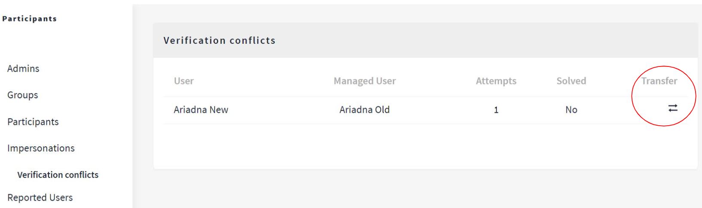Sort by the Managed User column header
The height and width of the screenshot is (208, 702).
(365, 81)
